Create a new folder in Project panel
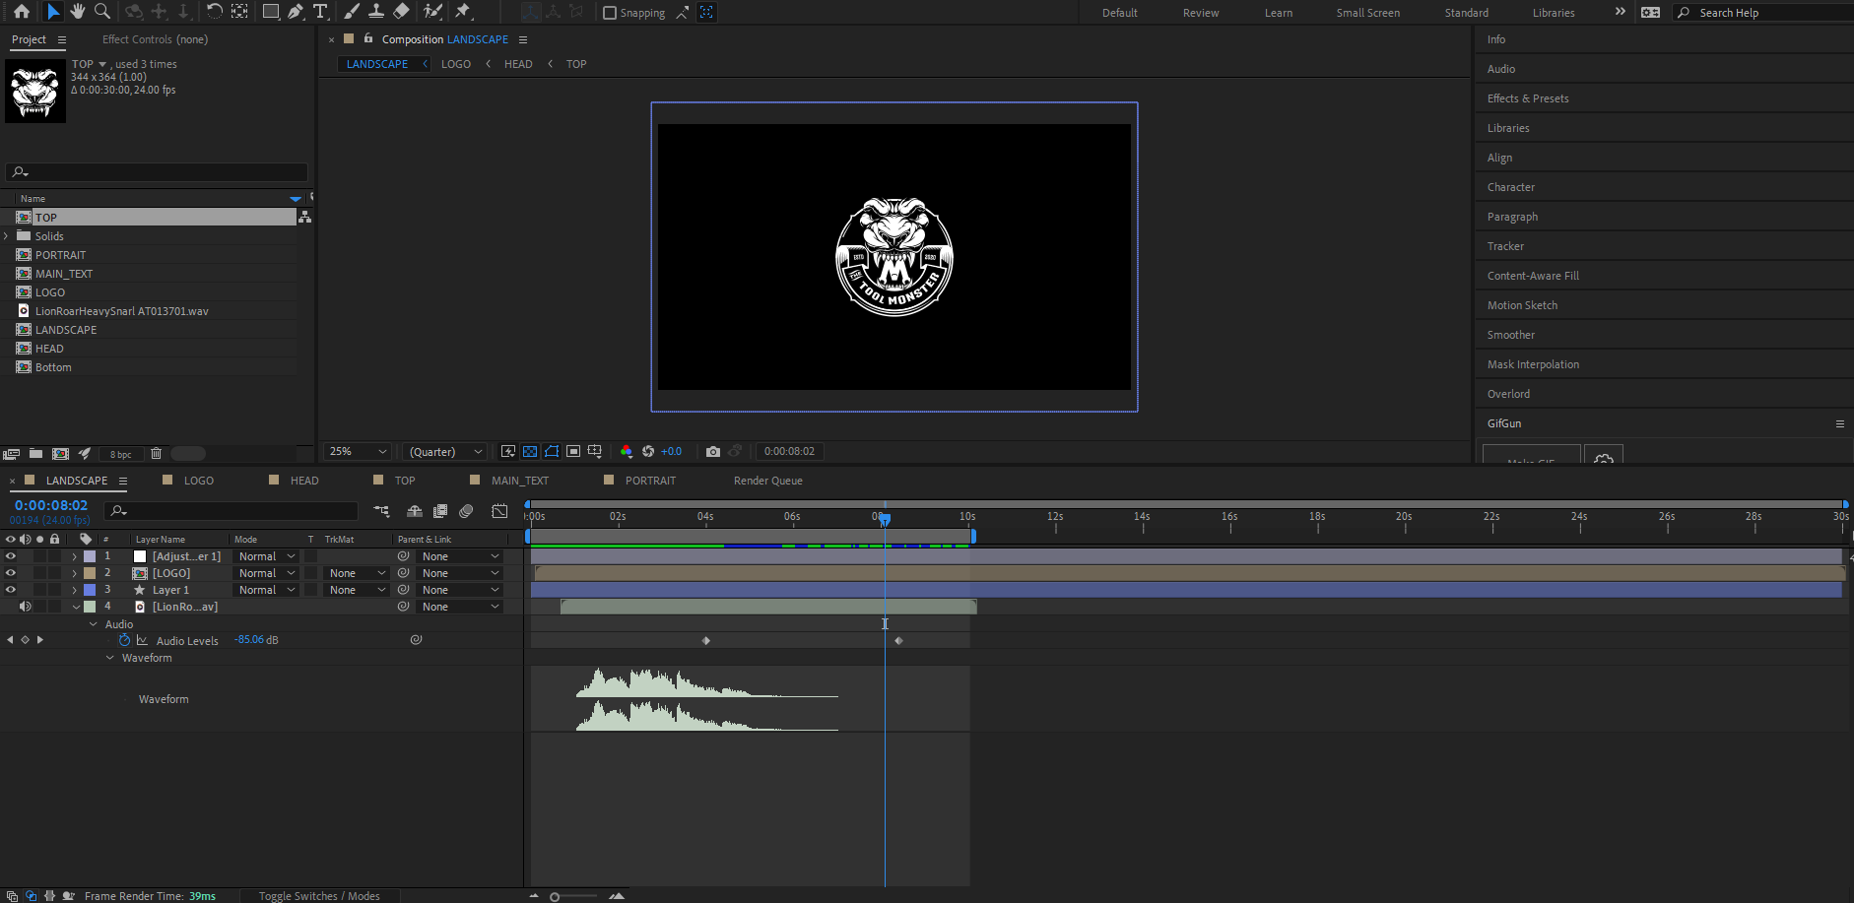Image resolution: width=1854 pixels, height=903 pixels. [x=35, y=454]
